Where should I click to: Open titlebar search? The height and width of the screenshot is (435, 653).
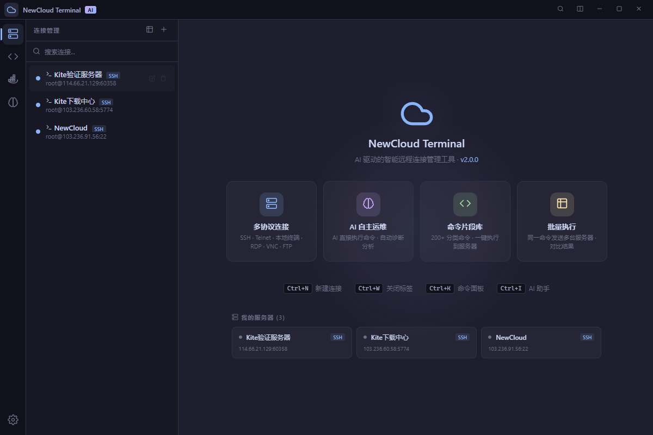(560, 9)
